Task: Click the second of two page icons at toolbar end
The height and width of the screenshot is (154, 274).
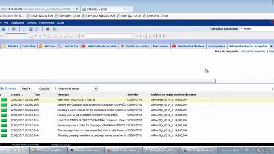Action: [x=164, y=36]
